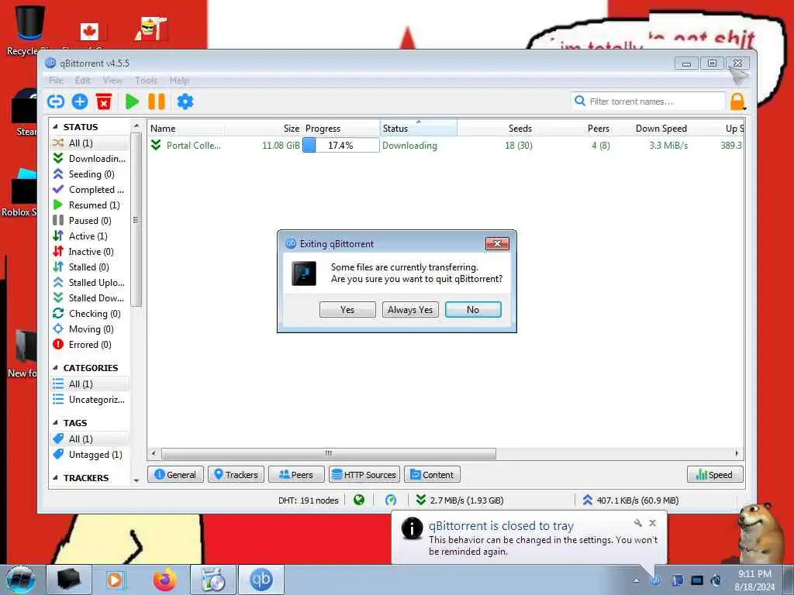Click the Add Torrent File plus icon

coord(80,101)
